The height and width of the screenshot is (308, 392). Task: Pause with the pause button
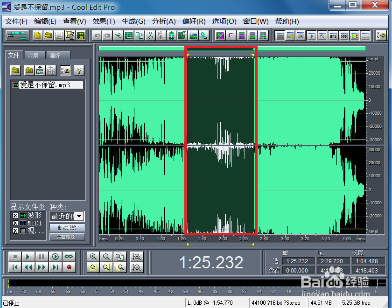point(42,257)
